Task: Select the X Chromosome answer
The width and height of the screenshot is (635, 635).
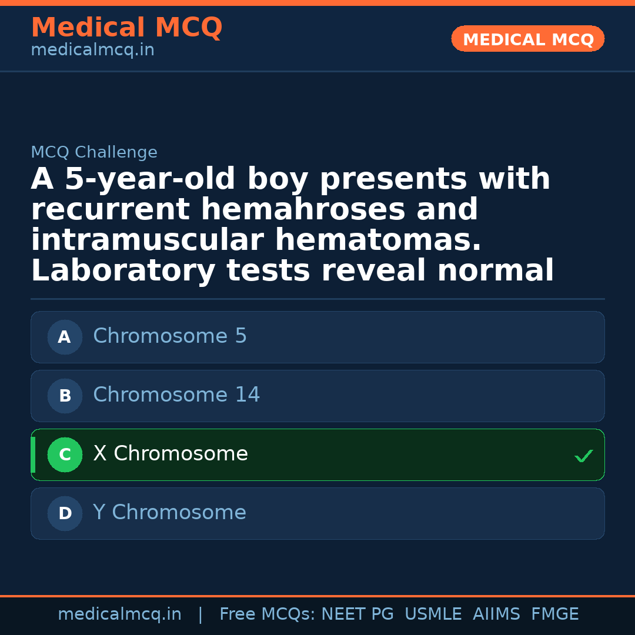Action: [171, 454]
